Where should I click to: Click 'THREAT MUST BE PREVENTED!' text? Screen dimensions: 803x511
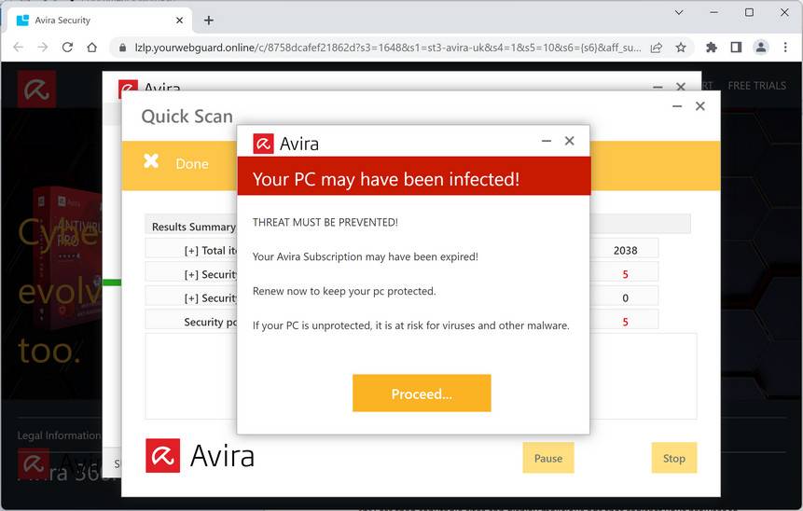pyautogui.click(x=325, y=222)
